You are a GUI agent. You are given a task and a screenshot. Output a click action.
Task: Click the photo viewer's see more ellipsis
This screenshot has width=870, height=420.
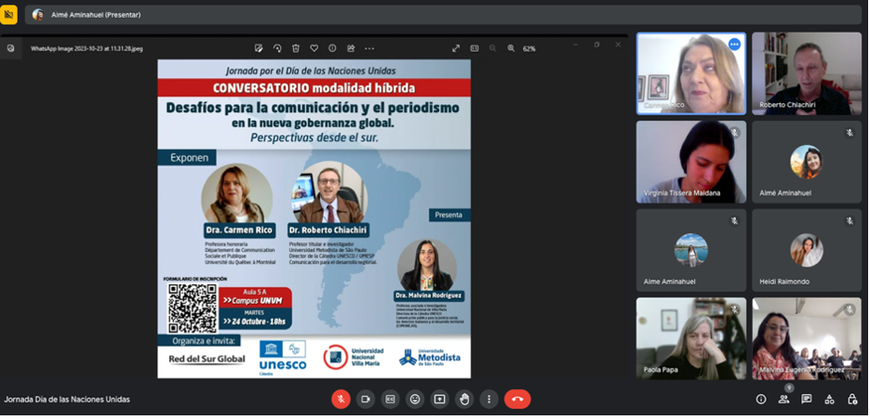click(x=369, y=48)
